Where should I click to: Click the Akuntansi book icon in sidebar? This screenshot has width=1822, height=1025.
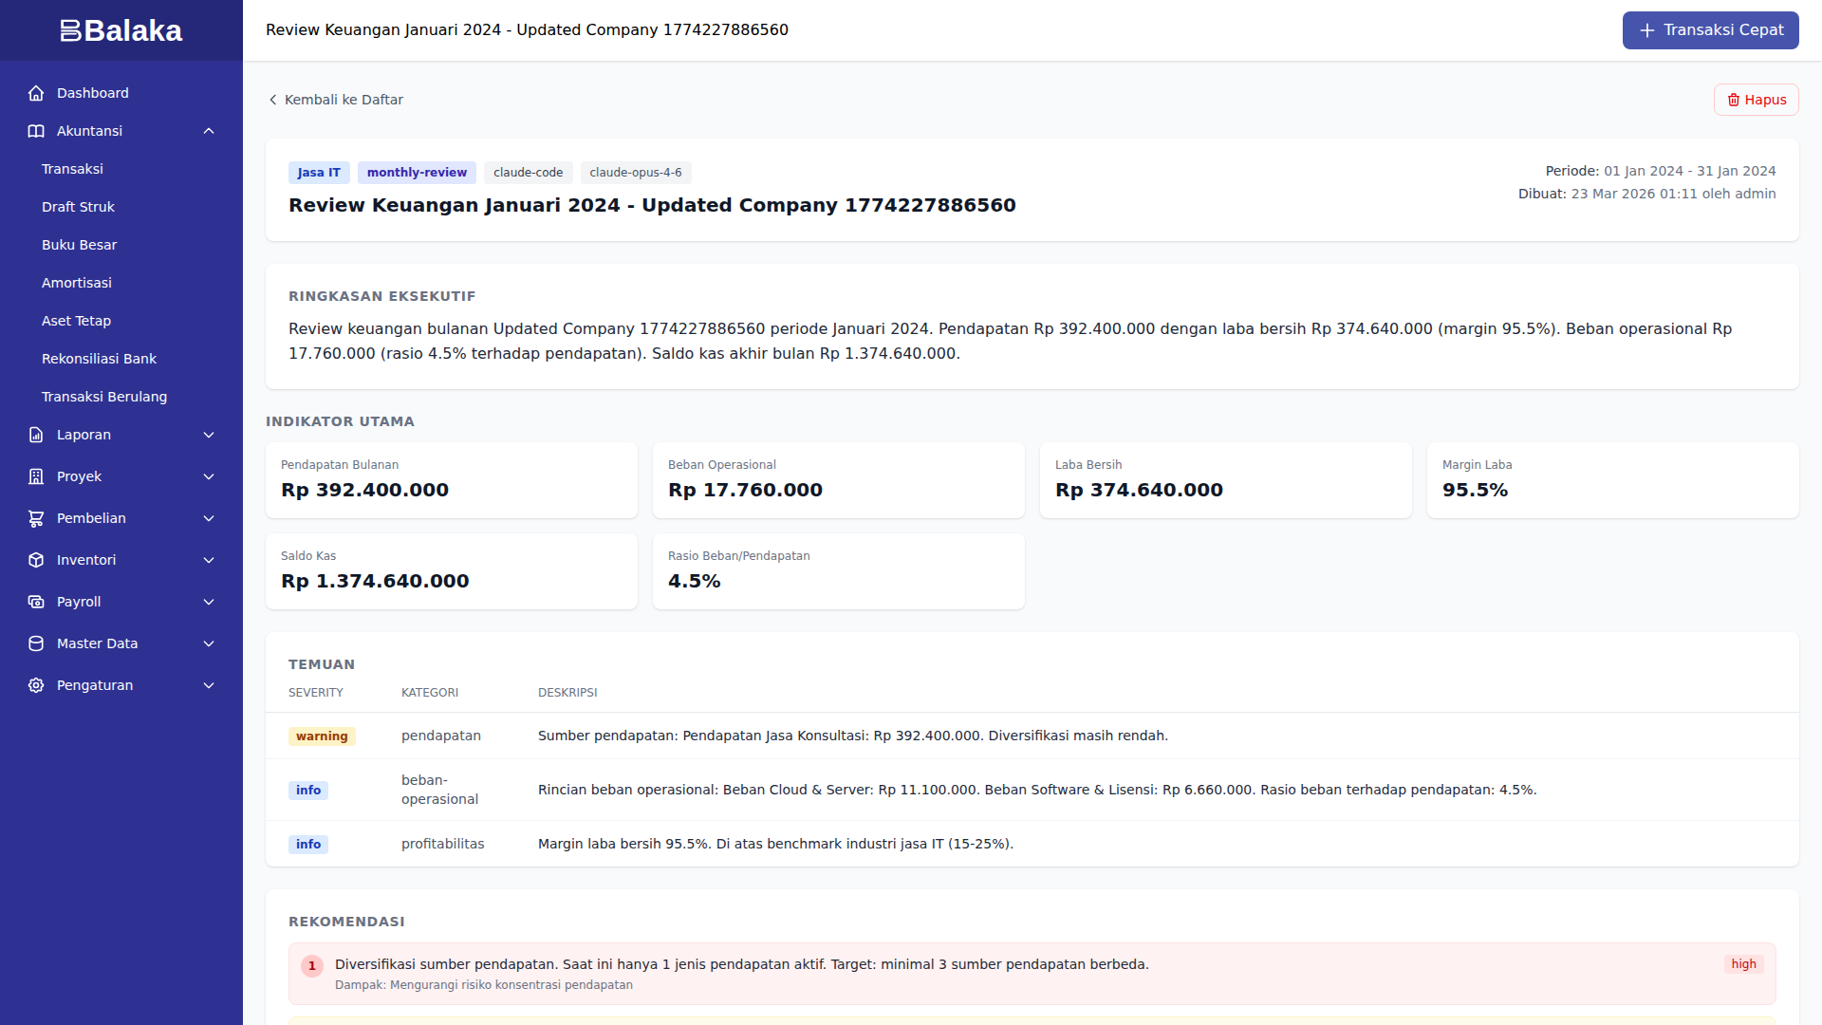tap(36, 131)
